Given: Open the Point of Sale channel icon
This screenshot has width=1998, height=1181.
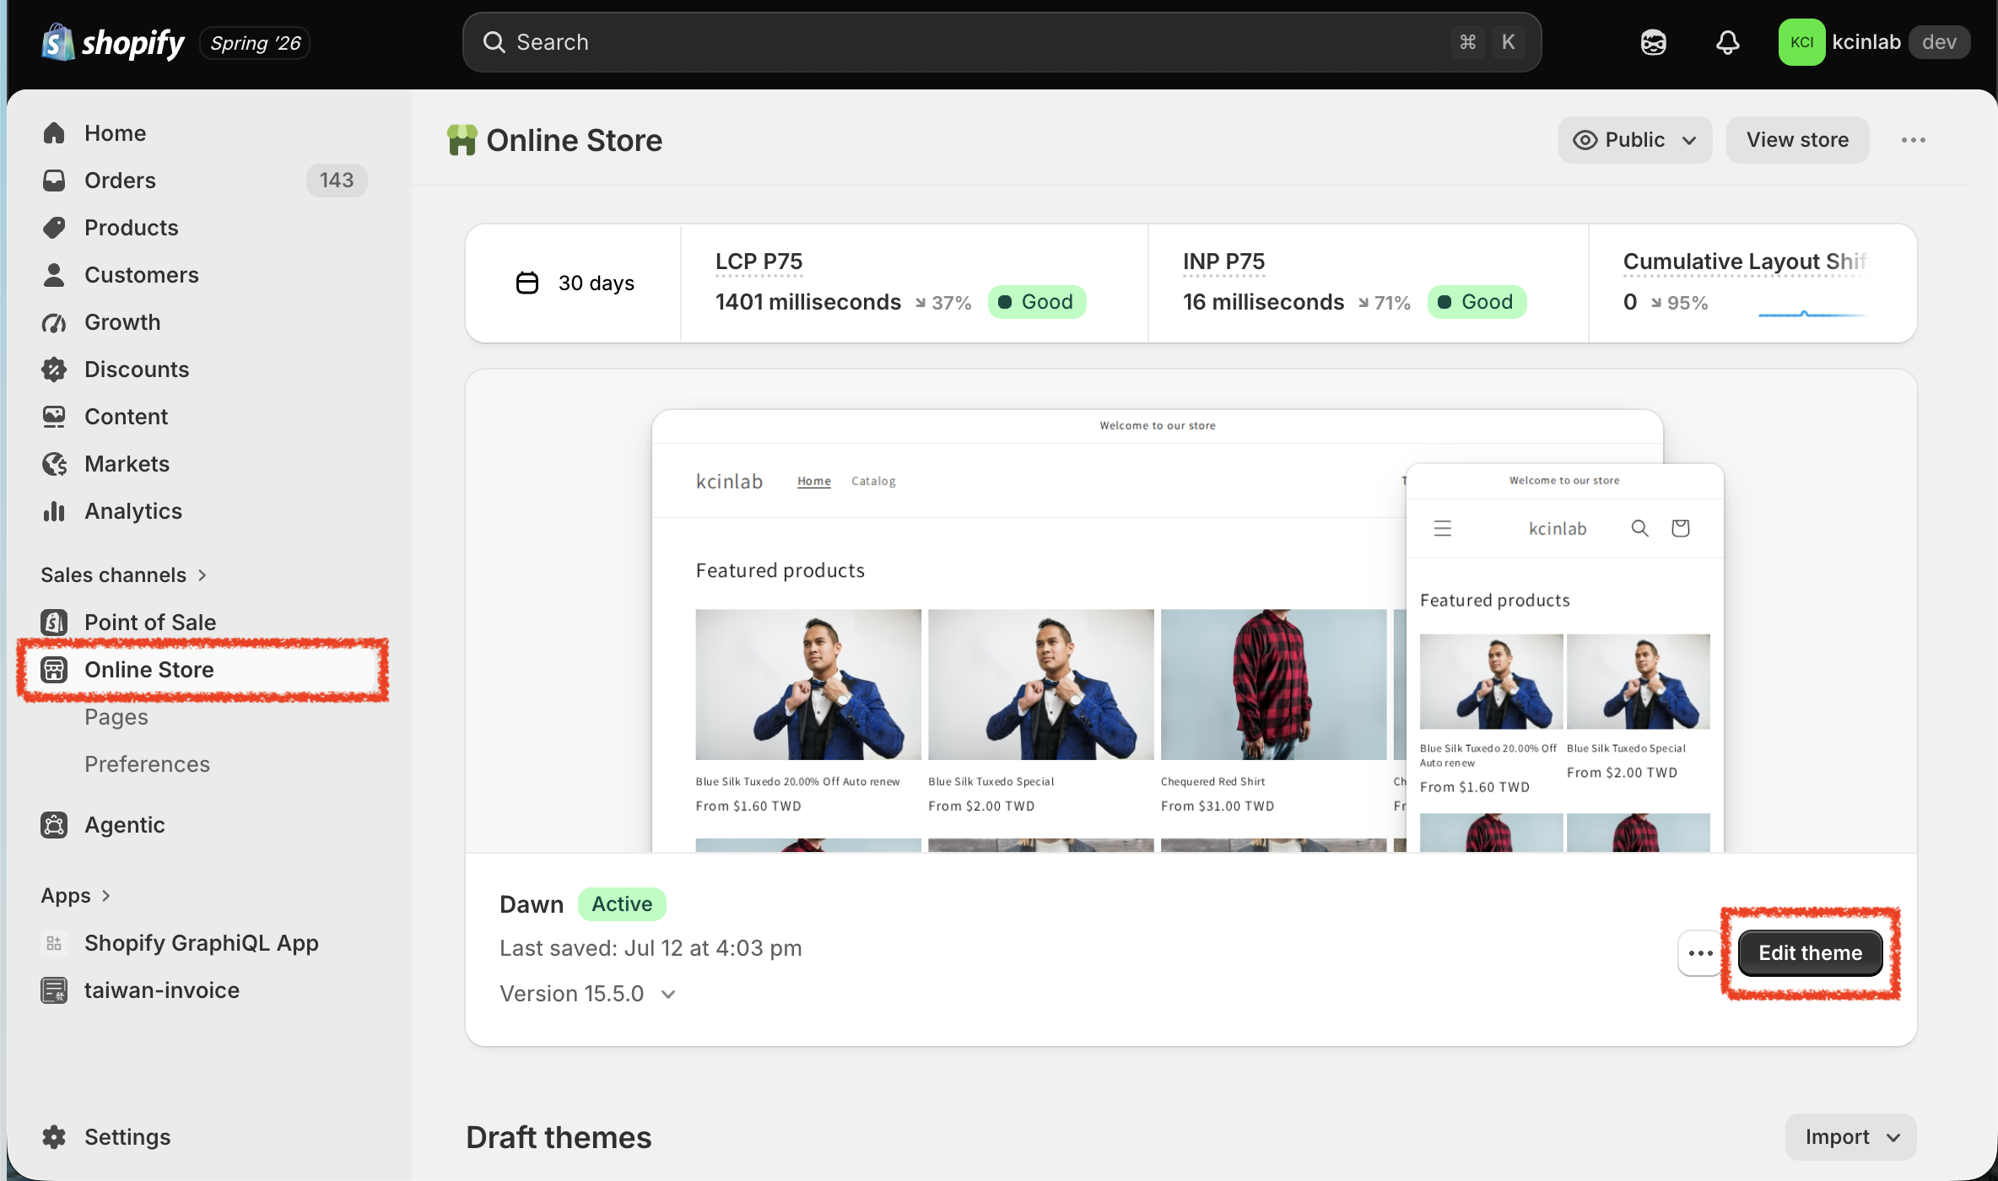Looking at the screenshot, I should (54, 623).
